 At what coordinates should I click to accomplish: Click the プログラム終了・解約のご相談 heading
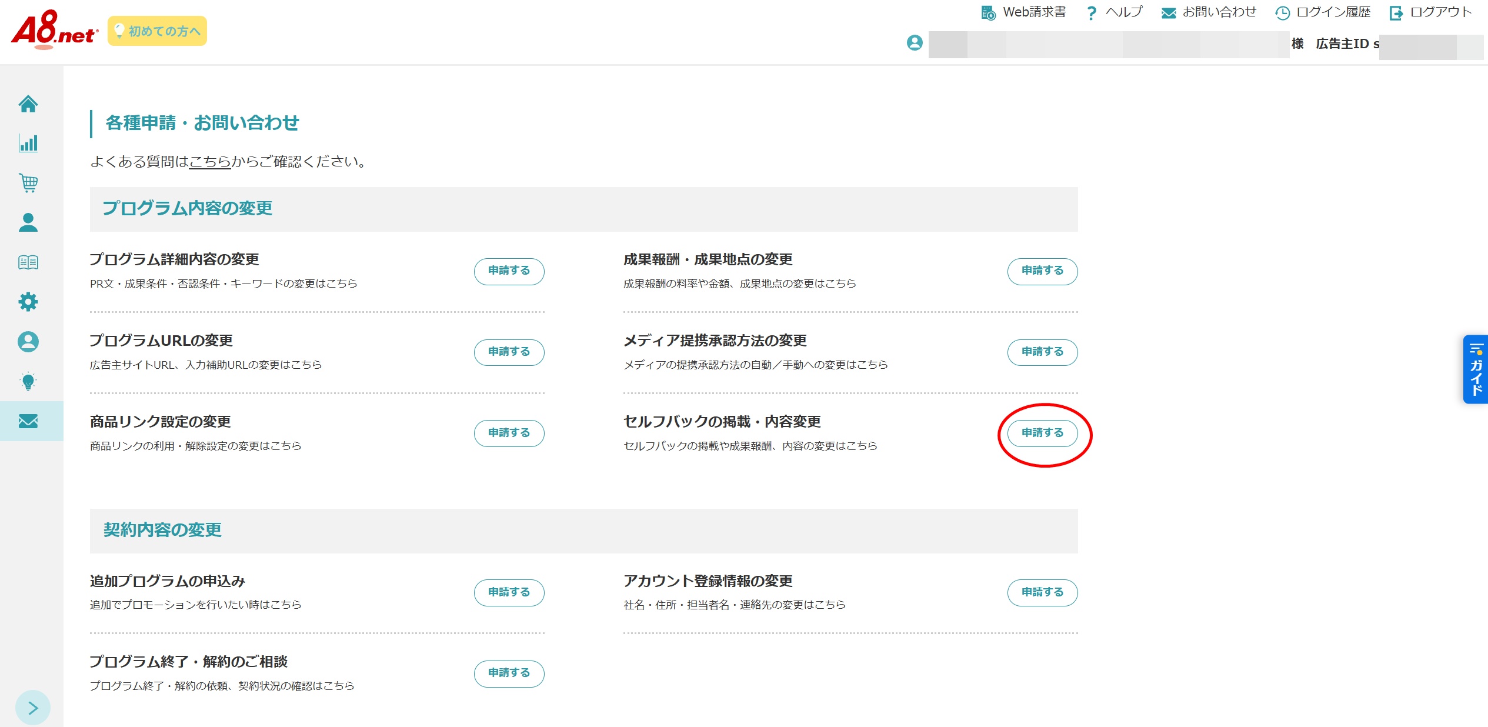188,662
